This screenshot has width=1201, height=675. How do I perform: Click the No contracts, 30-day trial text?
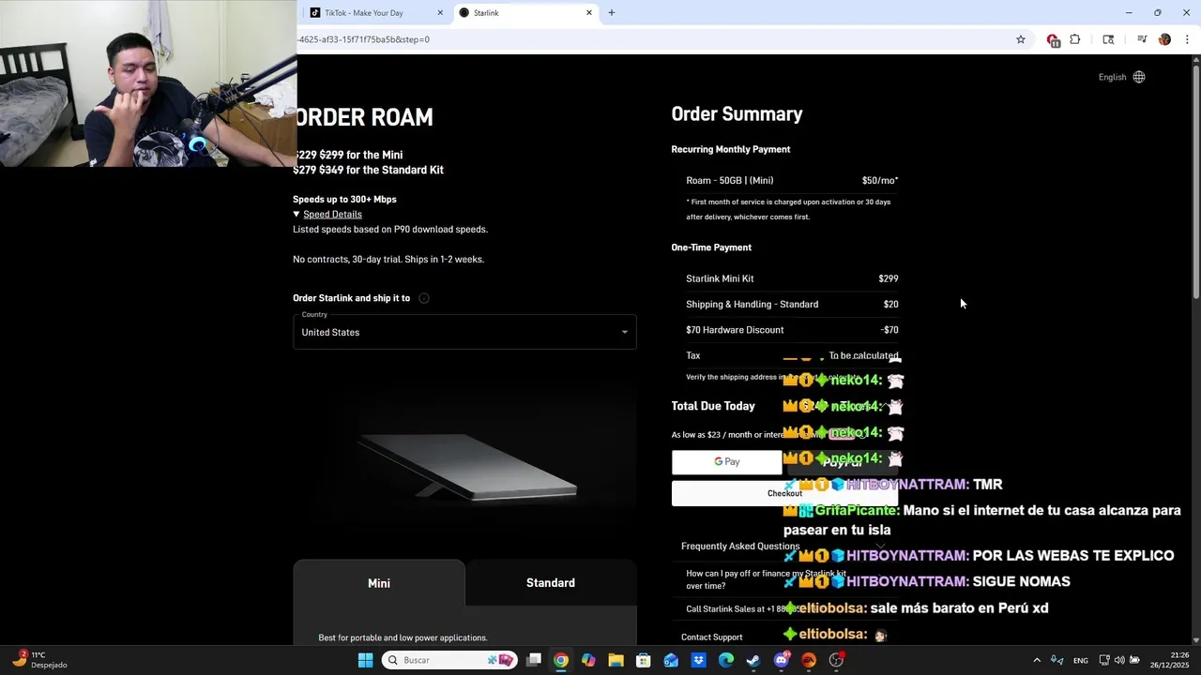388,260
